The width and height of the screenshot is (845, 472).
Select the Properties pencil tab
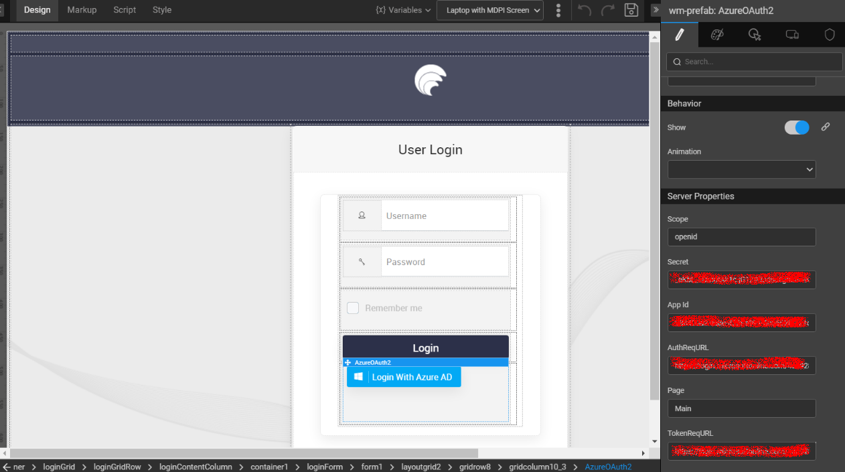tap(679, 35)
